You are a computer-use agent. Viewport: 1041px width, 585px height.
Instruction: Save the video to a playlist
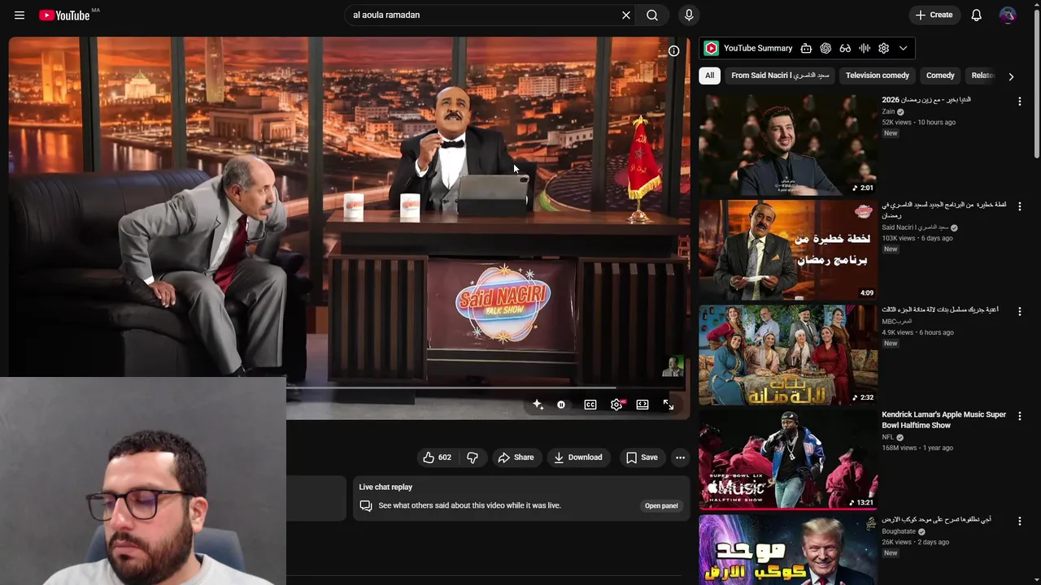642,457
